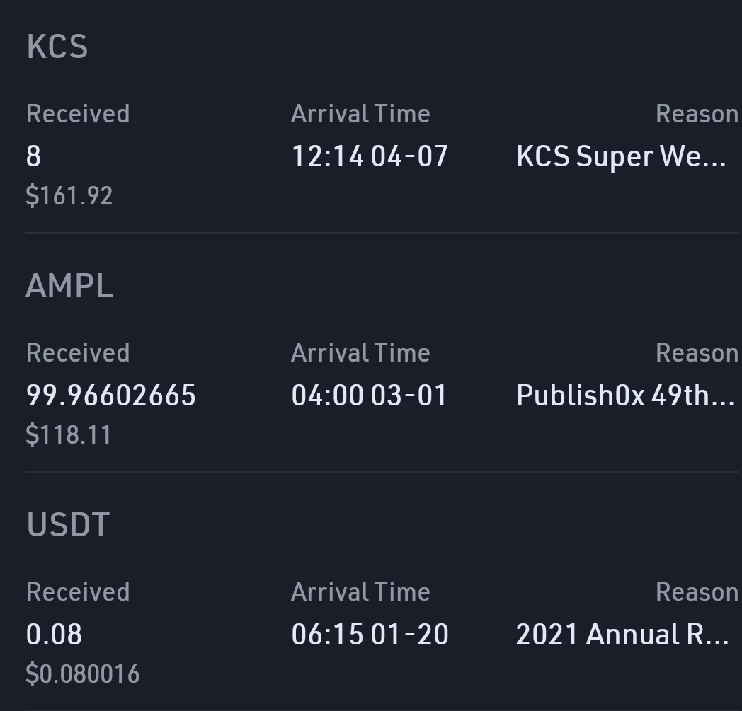Select the $0.080016 value under USDT

pos(82,674)
